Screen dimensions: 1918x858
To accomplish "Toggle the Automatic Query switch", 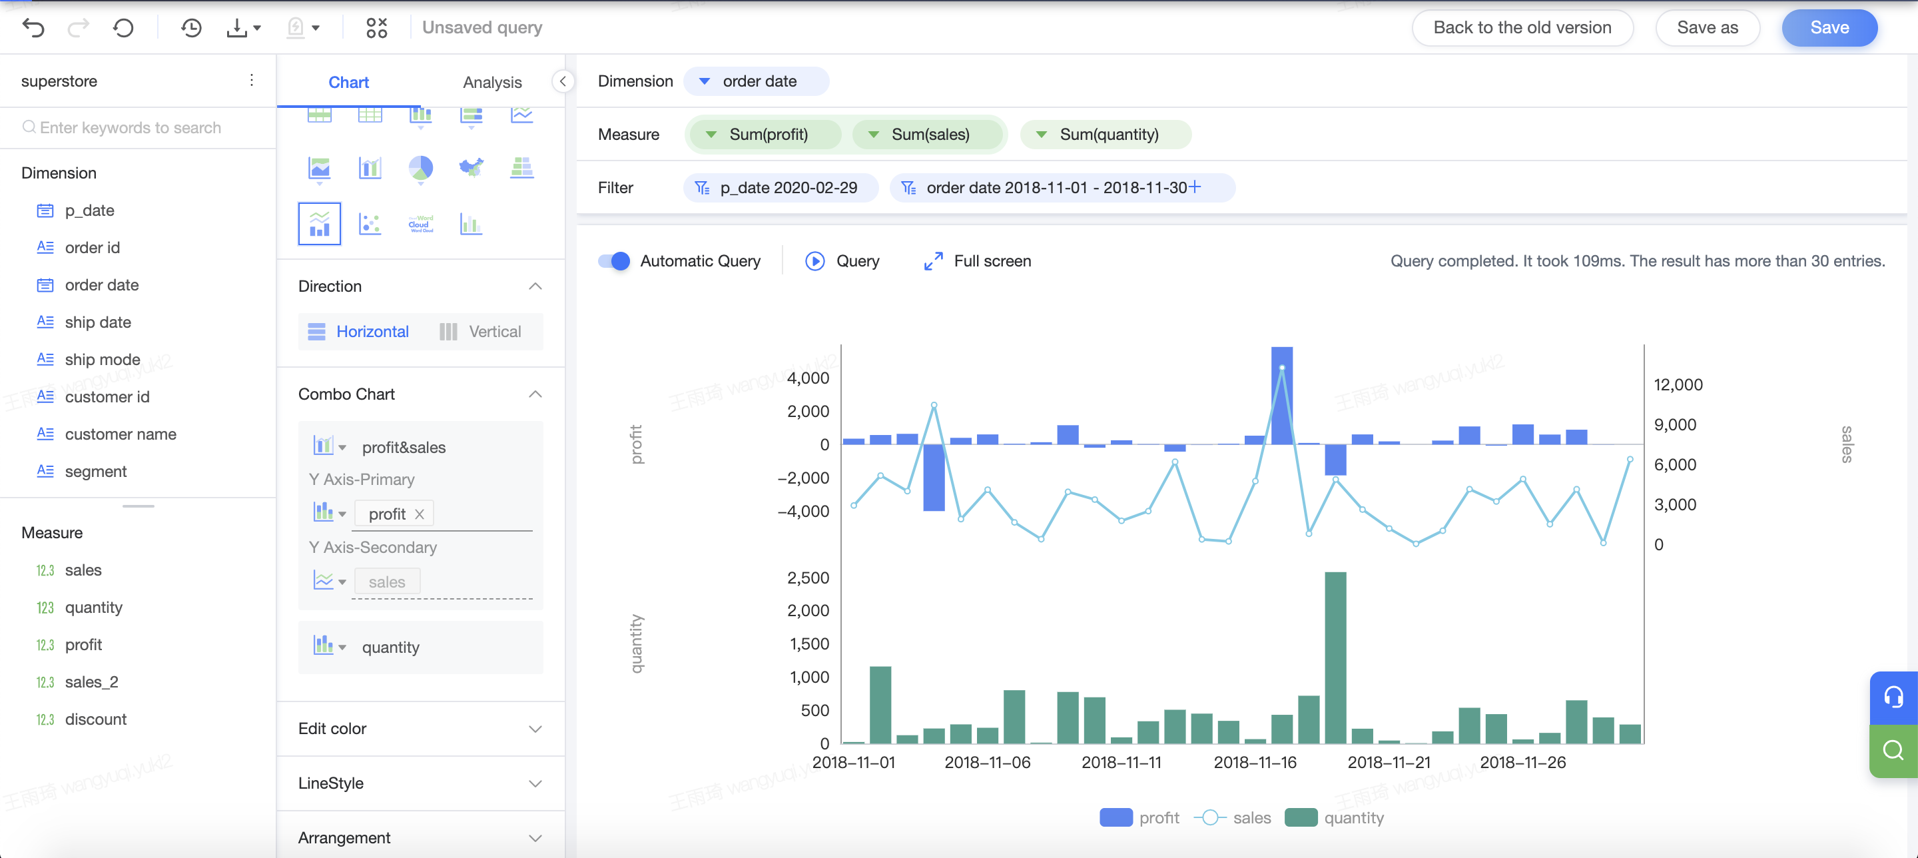I will pyautogui.click(x=614, y=260).
